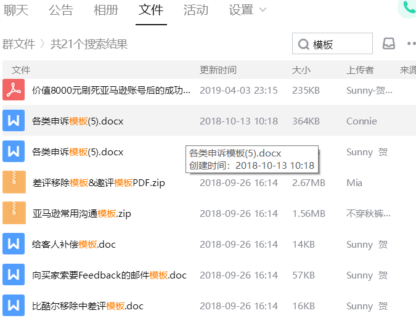This screenshot has height=321, width=416.
Task: Click uploader 不穿秋裤...
Action: click(x=369, y=214)
